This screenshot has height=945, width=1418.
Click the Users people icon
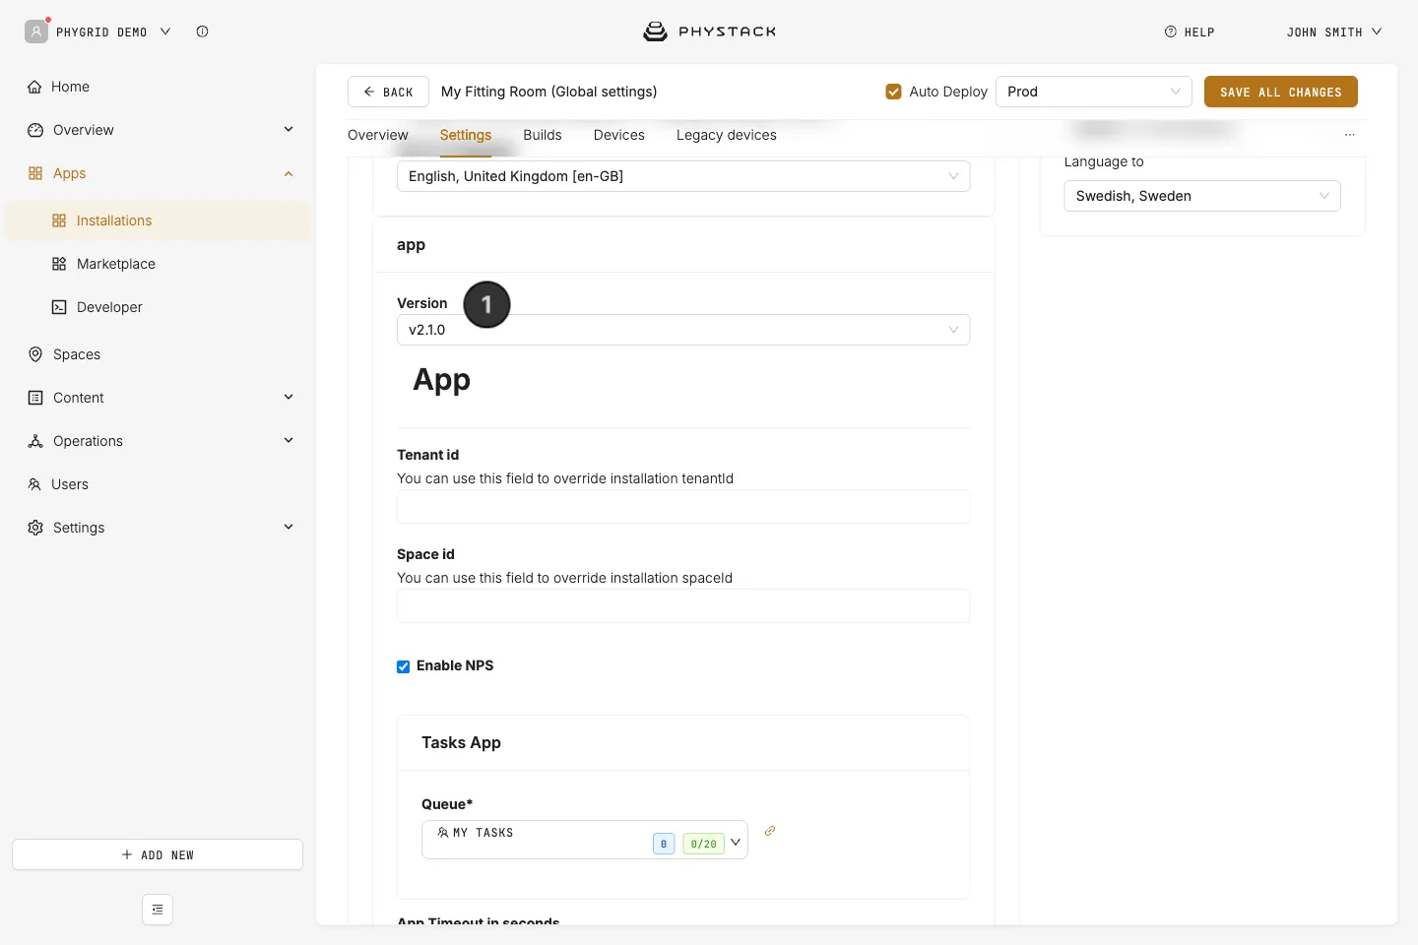coord(34,484)
